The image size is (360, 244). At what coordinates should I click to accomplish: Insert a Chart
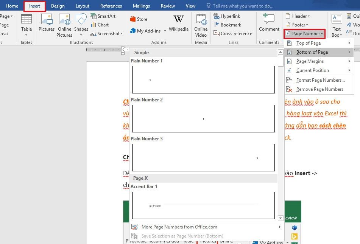point(100,25)
